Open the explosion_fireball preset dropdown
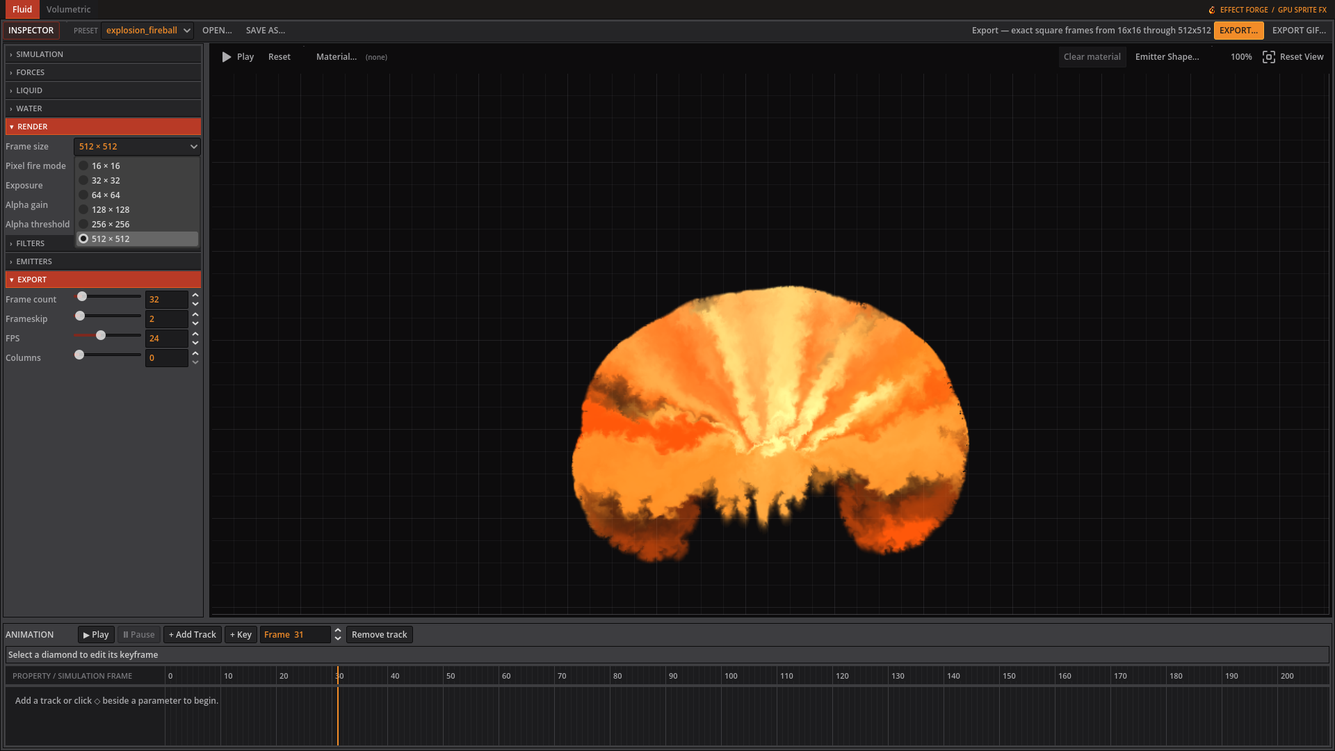 pos(147,31)
